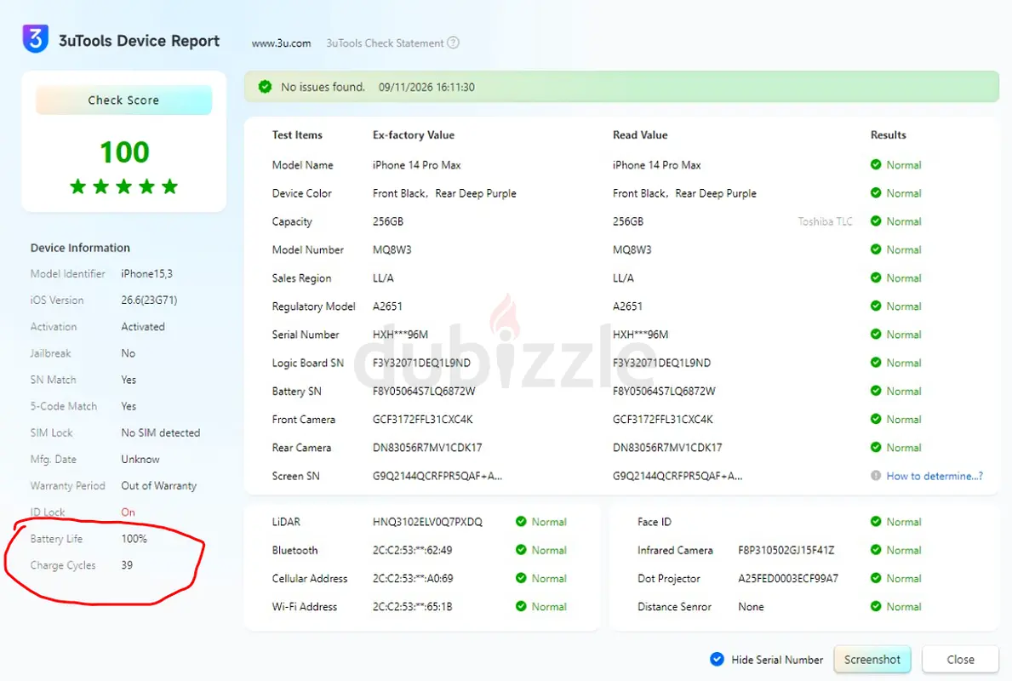This screenshot has width=1012, height=681.
Task: Click the report timestamp 09/11/2026 16:11:30
Action: (426, 87)
